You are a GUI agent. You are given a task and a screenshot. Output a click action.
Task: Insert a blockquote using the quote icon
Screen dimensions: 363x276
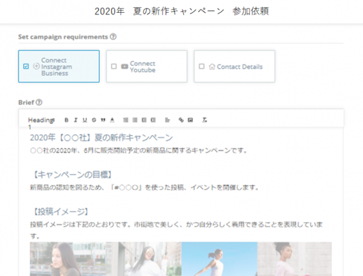[103, 120]
